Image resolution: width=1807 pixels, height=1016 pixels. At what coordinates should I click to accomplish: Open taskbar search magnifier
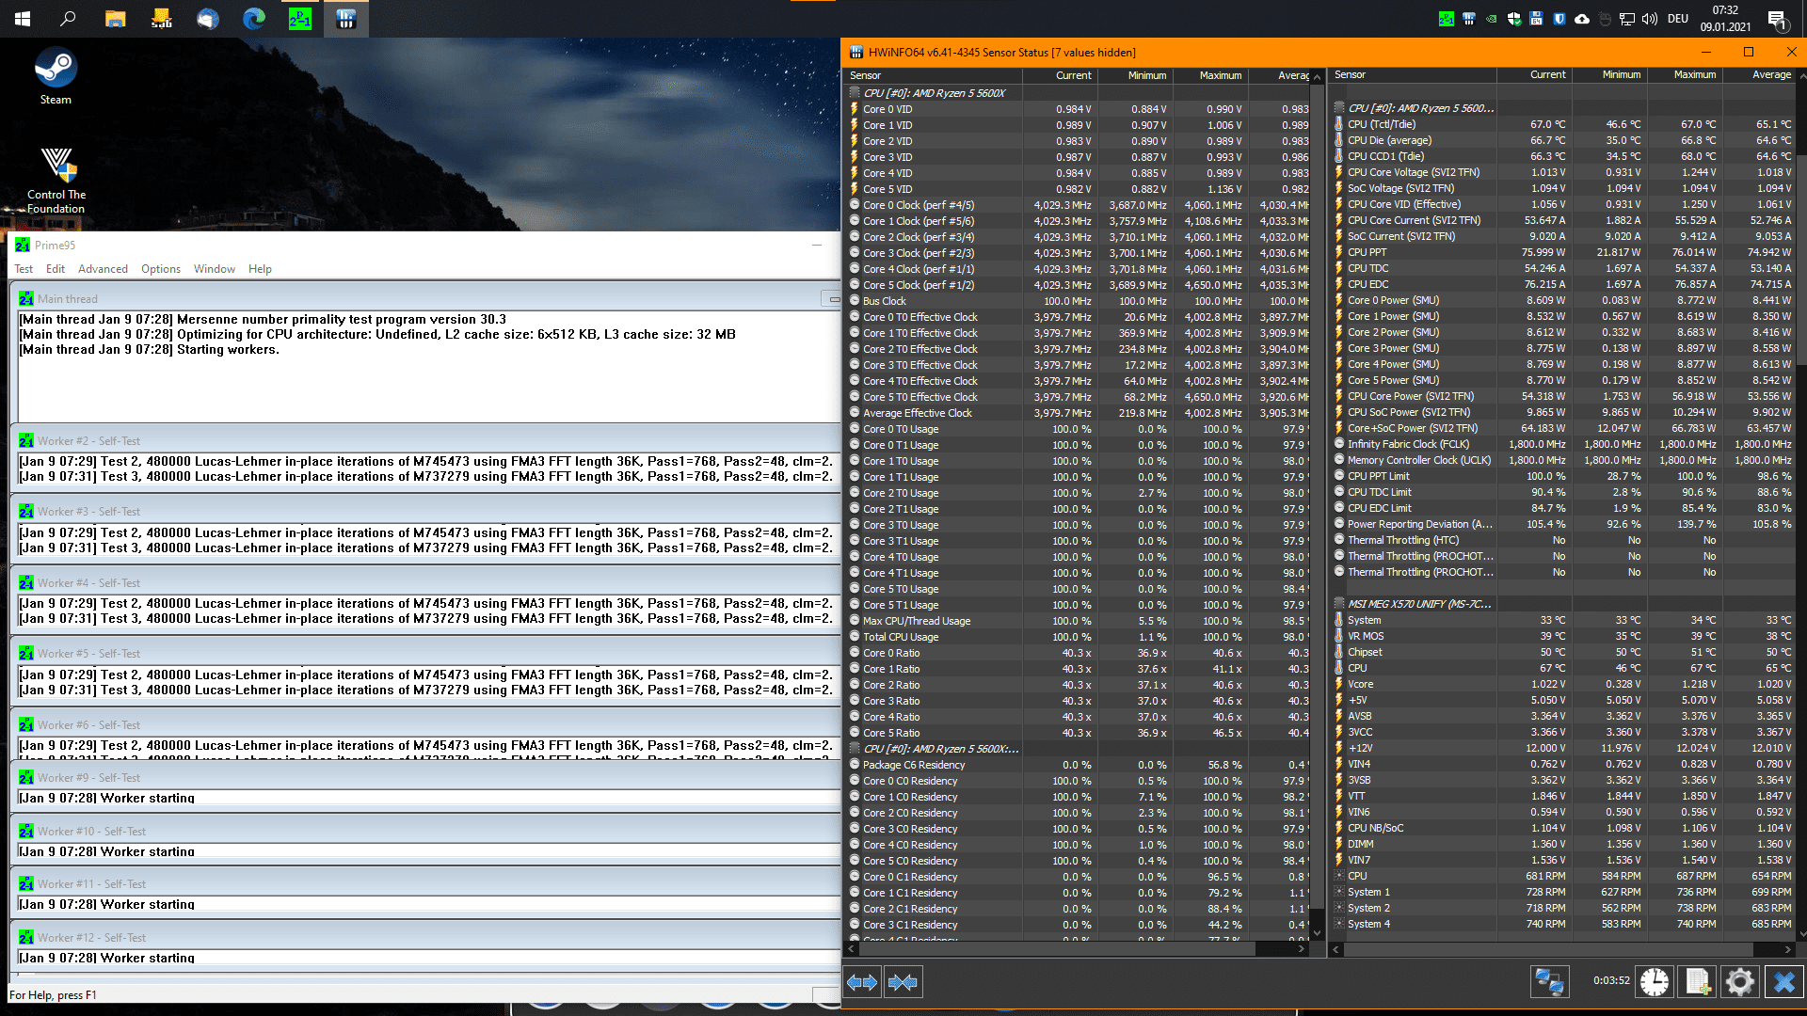[68, 19]
